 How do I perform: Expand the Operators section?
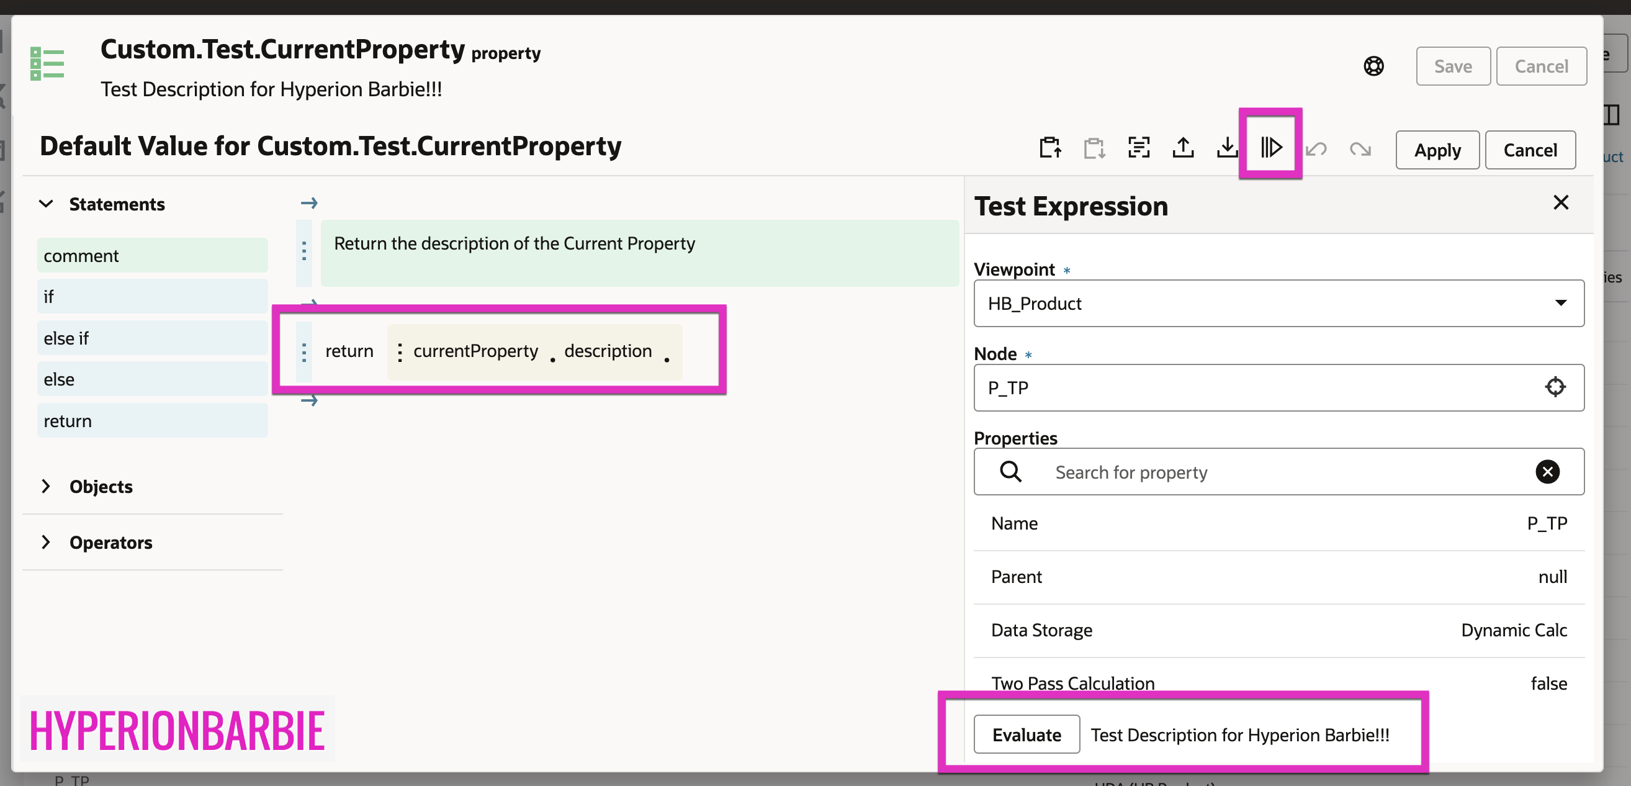pyautogui.click(x=46, y=542)
